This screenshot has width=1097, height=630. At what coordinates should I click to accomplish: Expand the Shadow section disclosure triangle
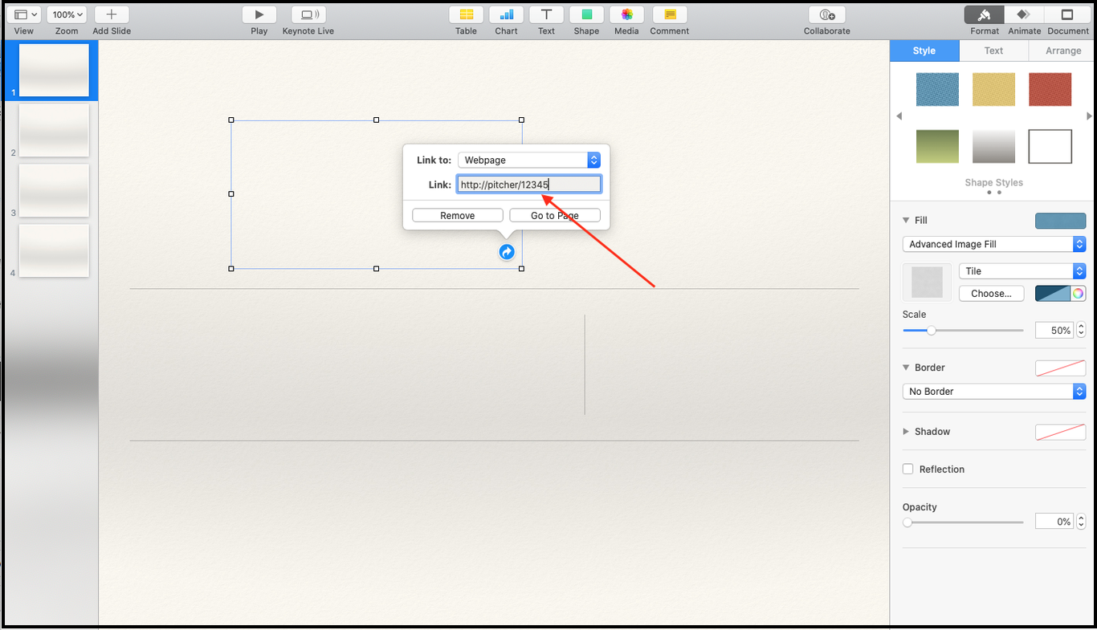(907, 432)
